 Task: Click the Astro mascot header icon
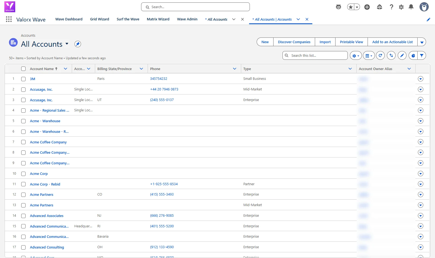point(338,7)
